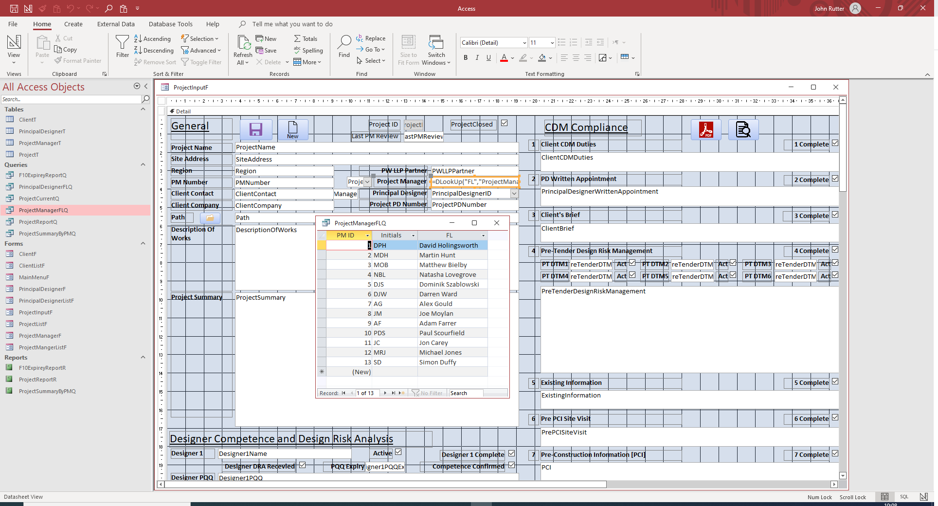Click the Save icon in the title bar
Image resolution: width=938 pixels, height=506 pixels.
[14, 8]
